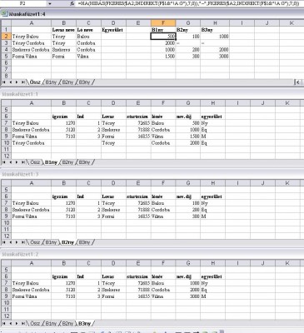304x333 pixels.
Task: Switch to Össz tab in Munkafüzet1:1 window
Action: pos(35,162)
